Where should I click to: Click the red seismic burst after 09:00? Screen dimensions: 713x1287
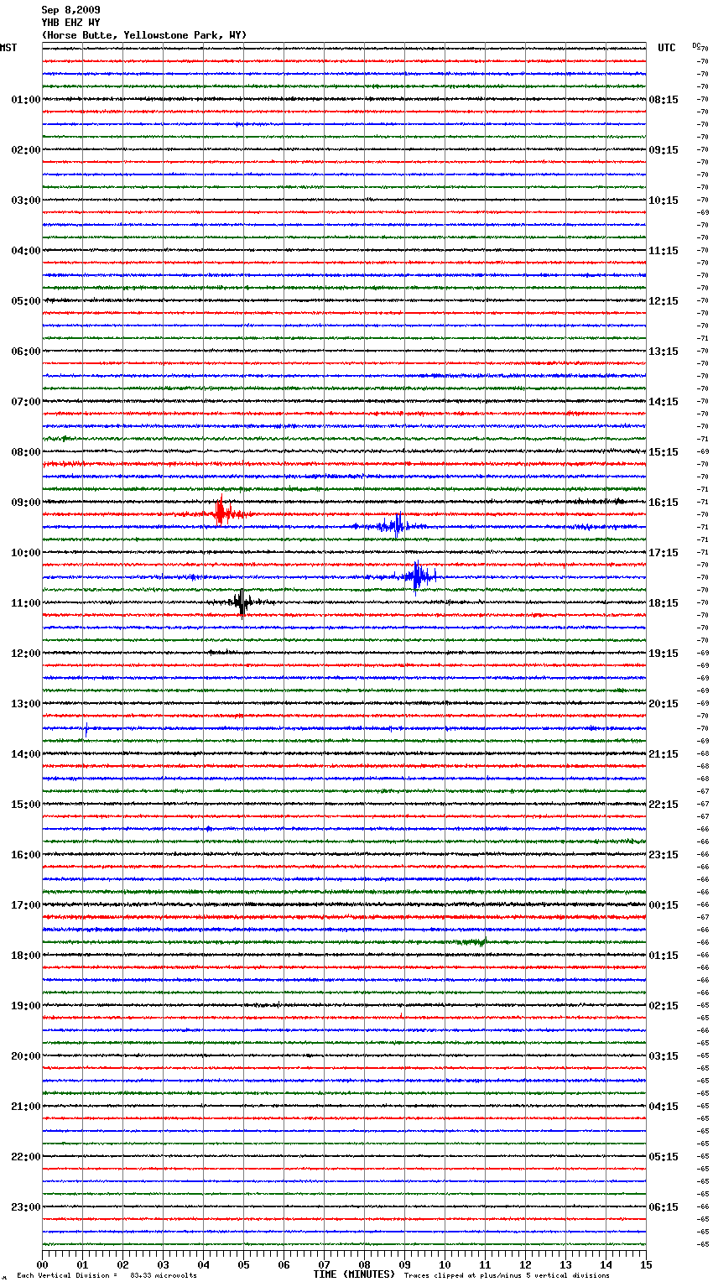click(222, 513)
